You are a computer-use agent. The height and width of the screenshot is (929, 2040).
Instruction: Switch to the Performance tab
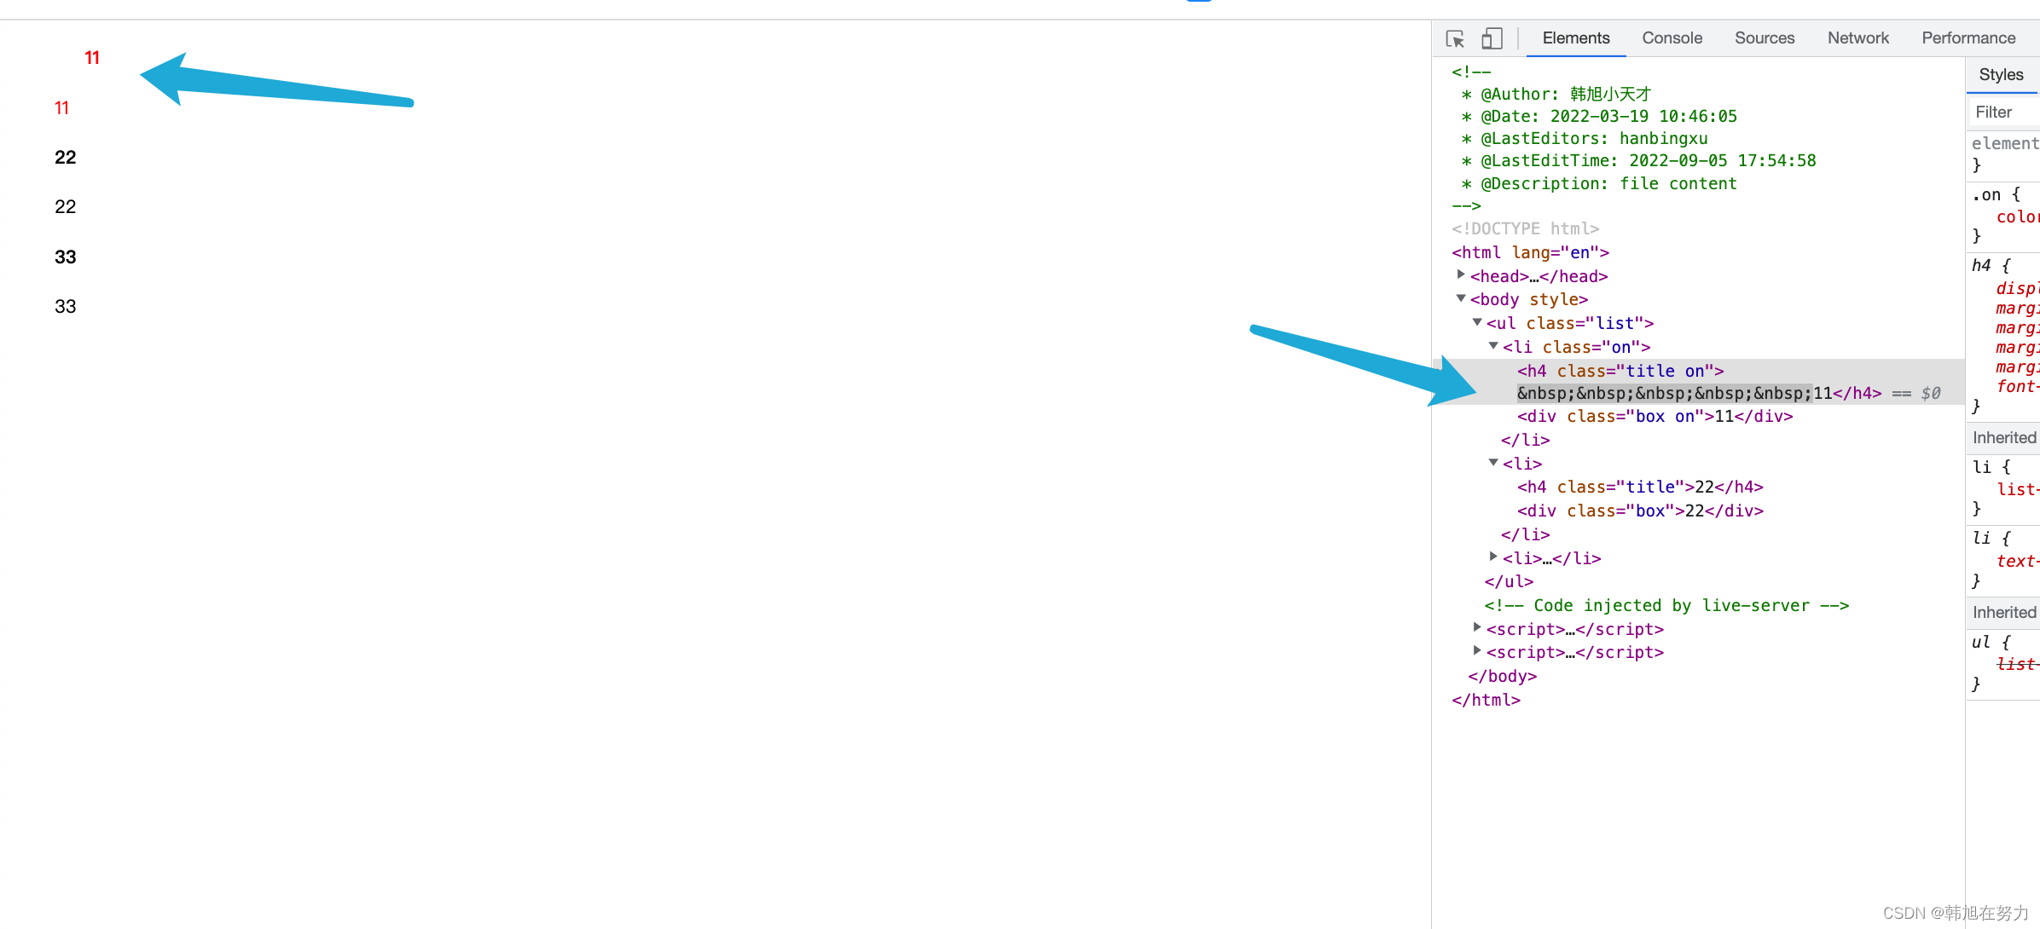click(x=1968, y=38)
